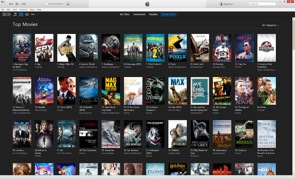Screen dimensions: 295x179
Task: Open the Southpaw movie poster
Action: point(111,48)
